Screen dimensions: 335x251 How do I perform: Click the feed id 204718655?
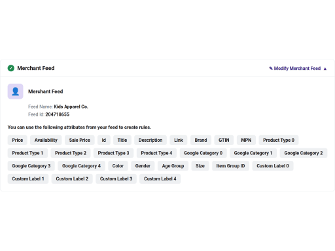click(x=58, y=114)
